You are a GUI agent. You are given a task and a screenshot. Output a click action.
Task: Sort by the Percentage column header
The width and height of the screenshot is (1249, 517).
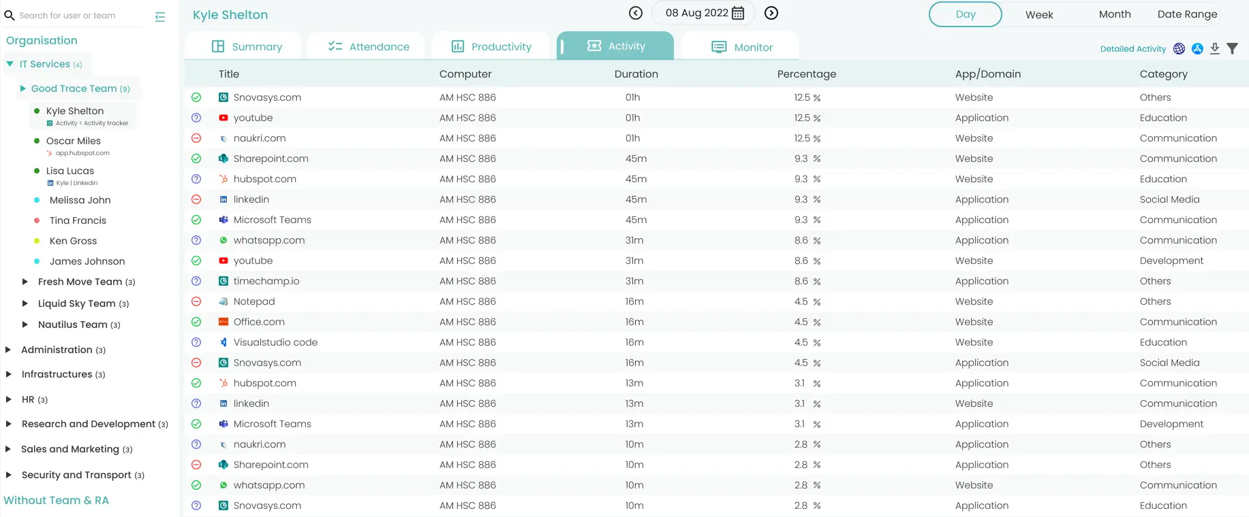click(x=806, y=74)
